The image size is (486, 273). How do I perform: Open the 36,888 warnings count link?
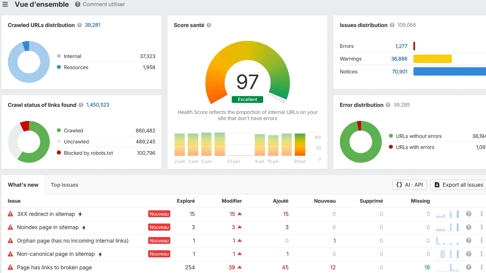click(x=399, y=59)
